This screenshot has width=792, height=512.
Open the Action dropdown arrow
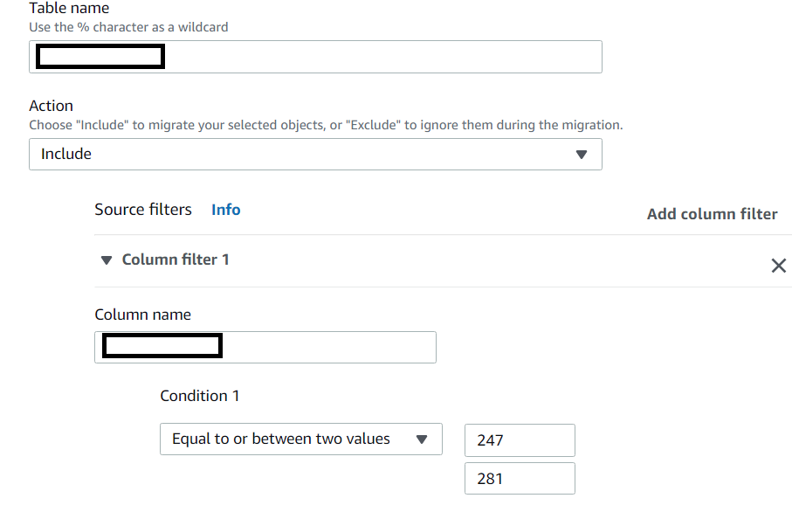tap(582, 155)
